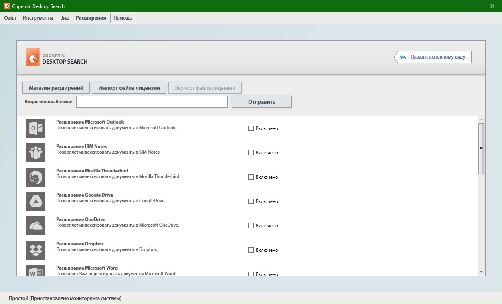Click the scrollbar up arrow
The height and width of the screenshot is (304, 502).
[x=481, y=120]
